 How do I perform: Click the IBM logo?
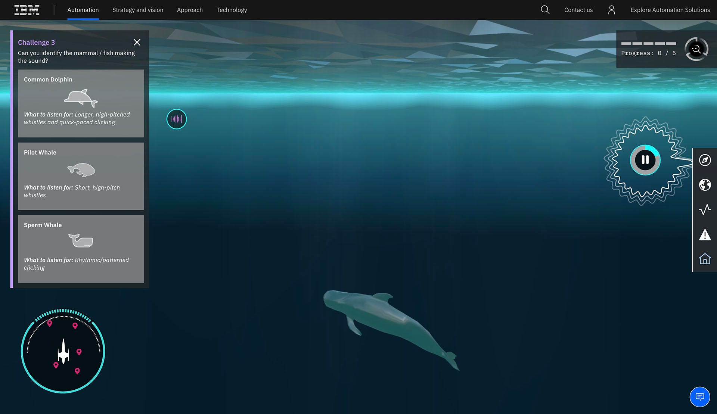point(27,10)
